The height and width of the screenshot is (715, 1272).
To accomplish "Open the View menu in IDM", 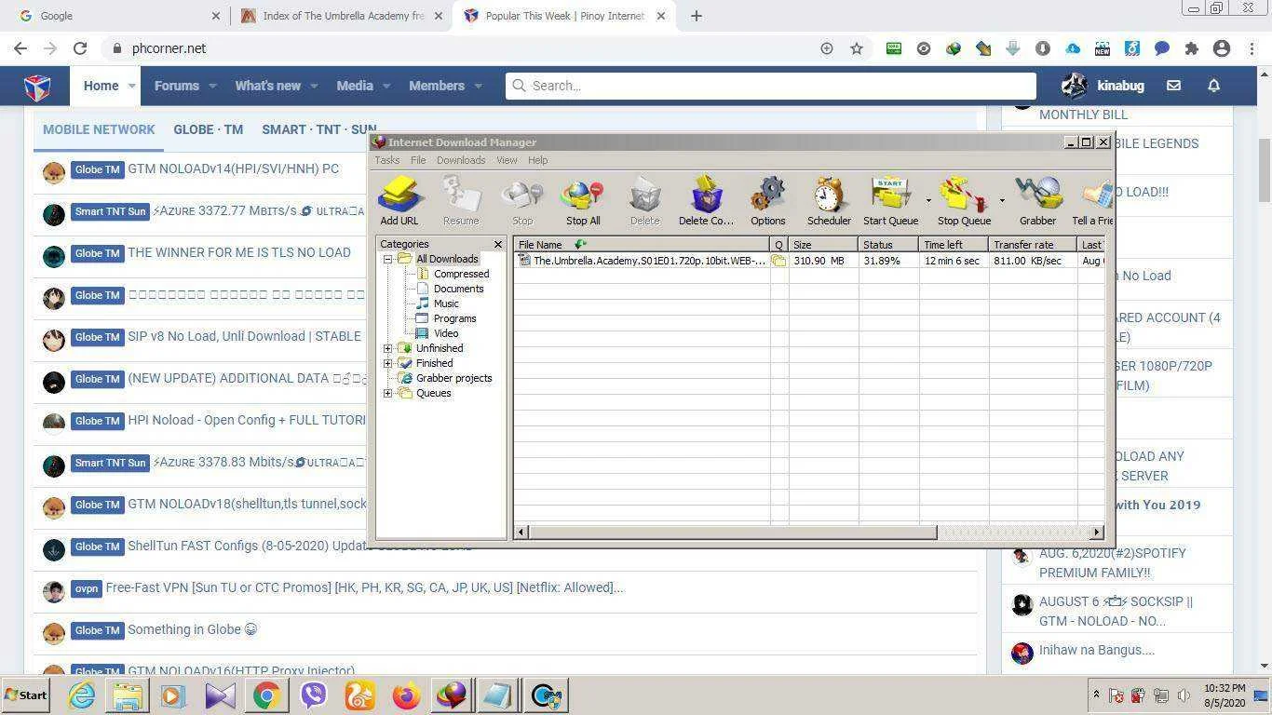I will coord(507,160).
